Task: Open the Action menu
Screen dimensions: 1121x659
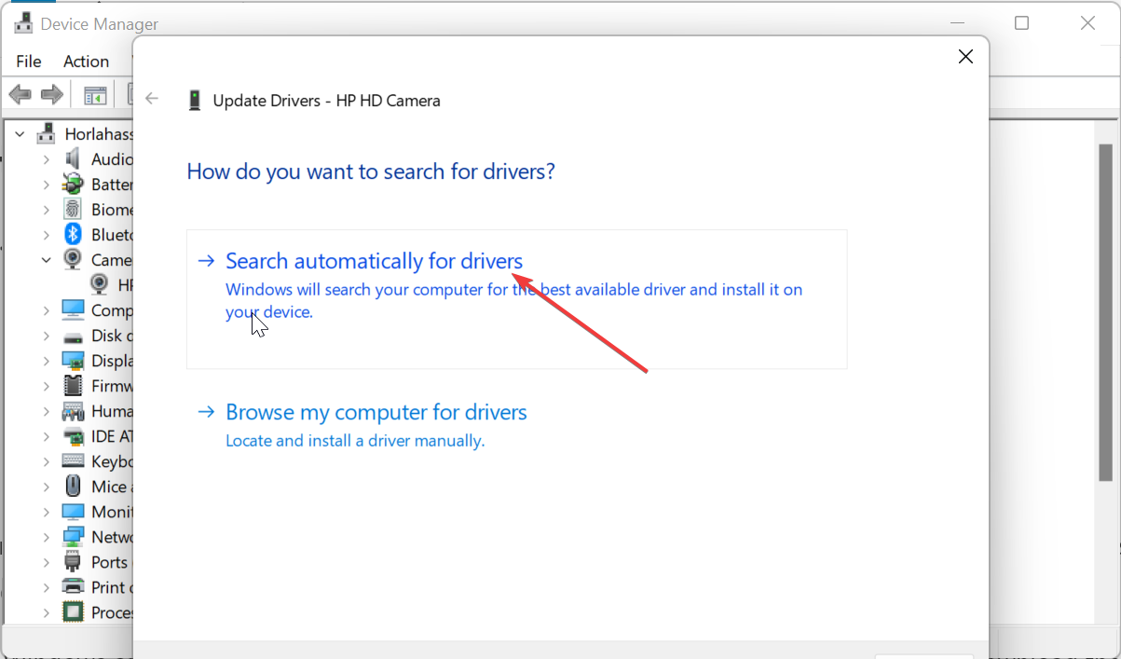Action: 86,62
